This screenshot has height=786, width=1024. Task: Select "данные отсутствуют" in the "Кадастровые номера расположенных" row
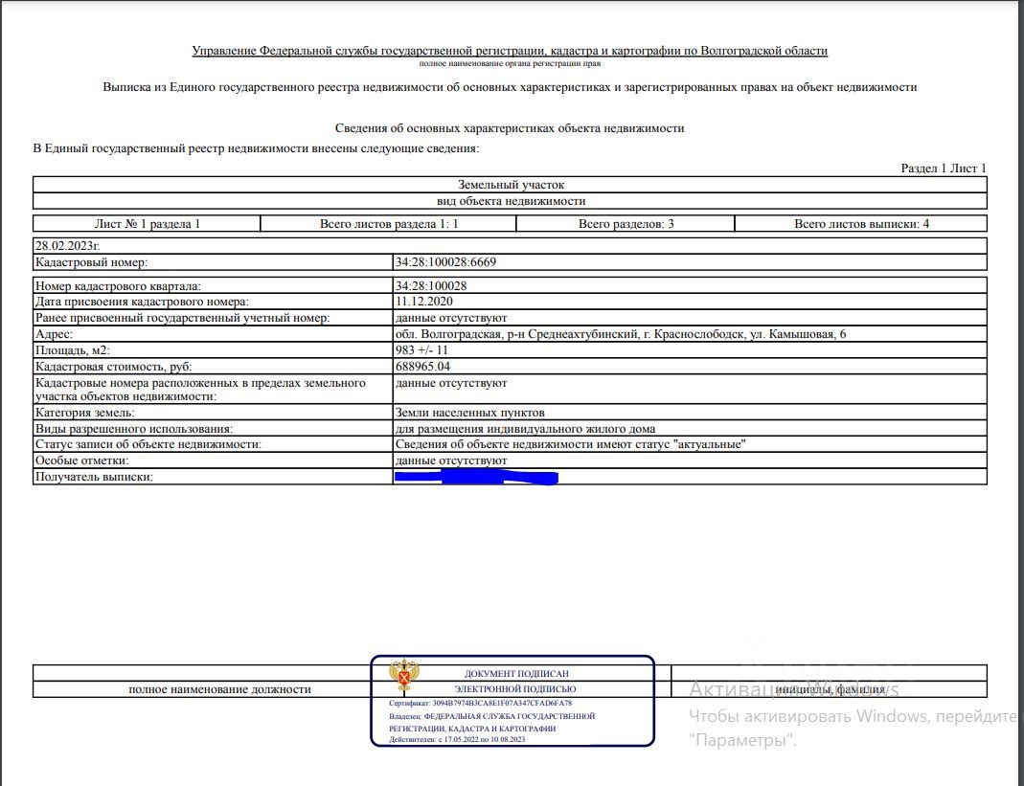click(x=451, y=383)
